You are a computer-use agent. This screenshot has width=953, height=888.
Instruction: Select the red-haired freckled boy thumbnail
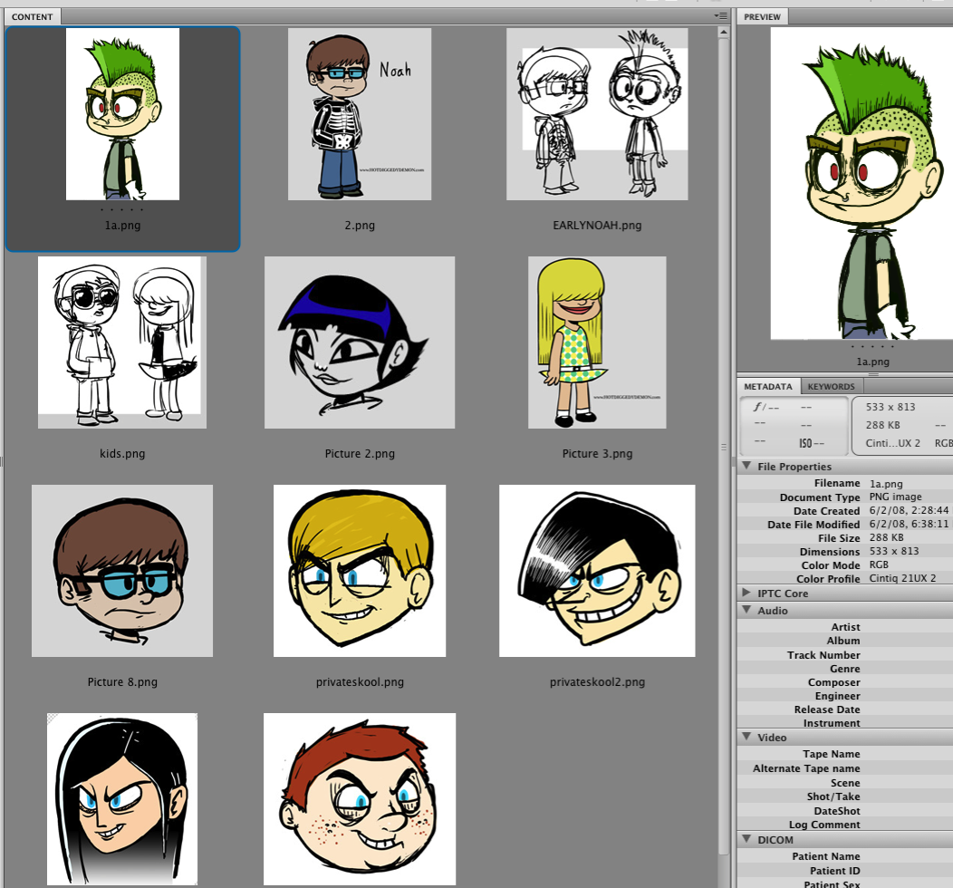tap(360, 798)
